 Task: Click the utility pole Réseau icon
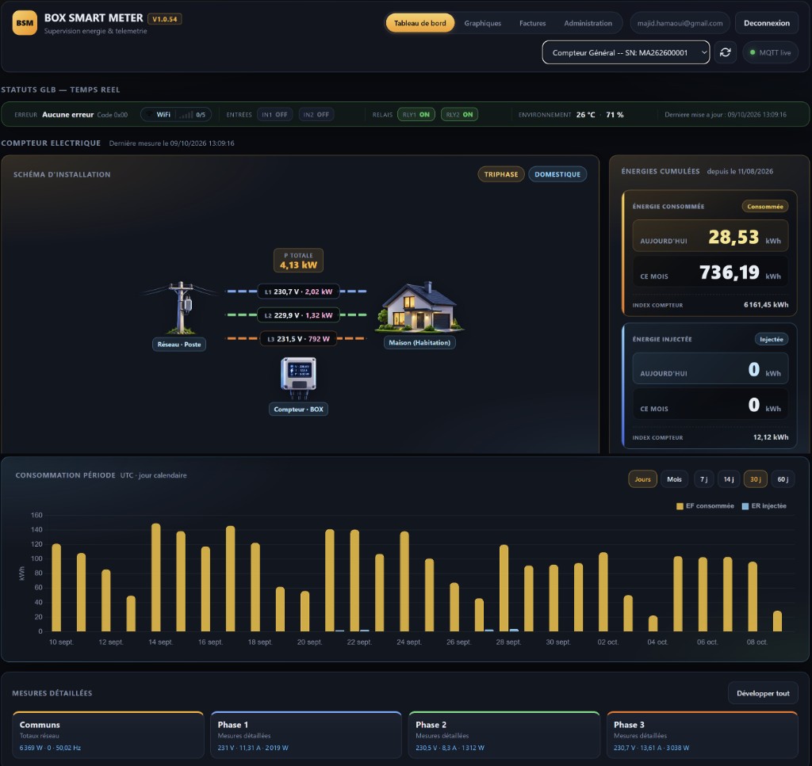pos(182,307)
